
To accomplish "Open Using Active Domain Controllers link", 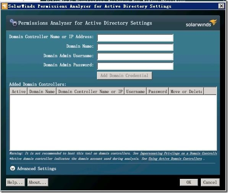I will coord(175,159).
